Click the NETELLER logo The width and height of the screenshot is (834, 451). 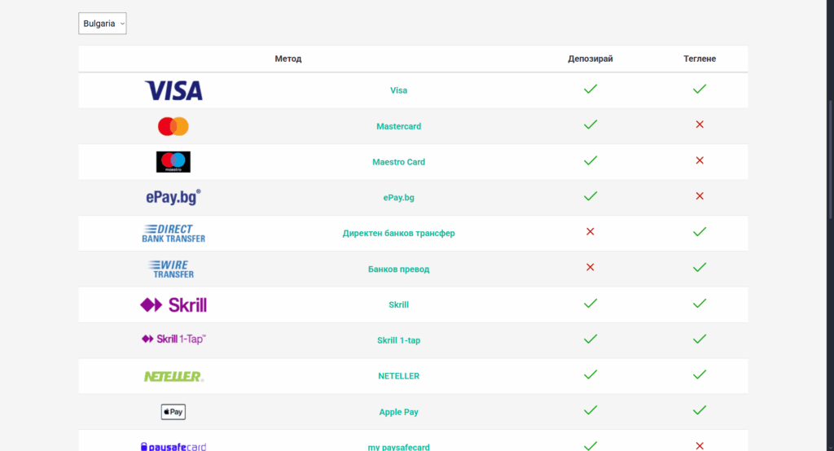point(173,376)
